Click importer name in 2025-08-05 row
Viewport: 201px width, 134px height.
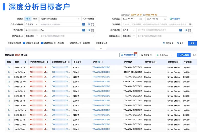pos(39,105)
